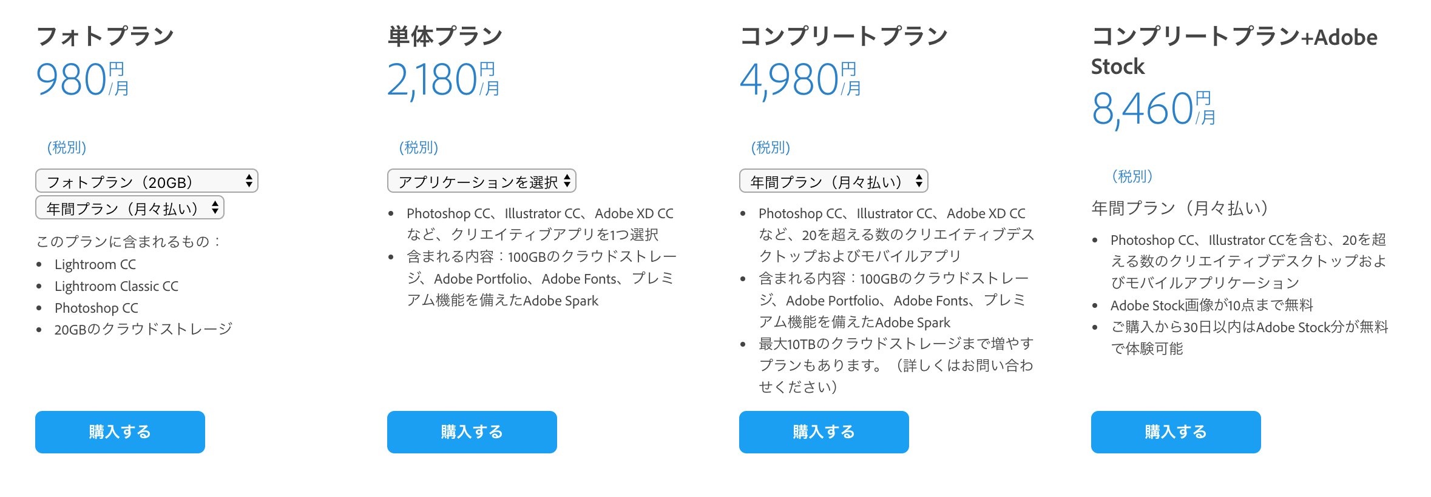This screenshot has height=497, width=1431.
Task: Click the コンプリートプラン heading
Action: 844,36
